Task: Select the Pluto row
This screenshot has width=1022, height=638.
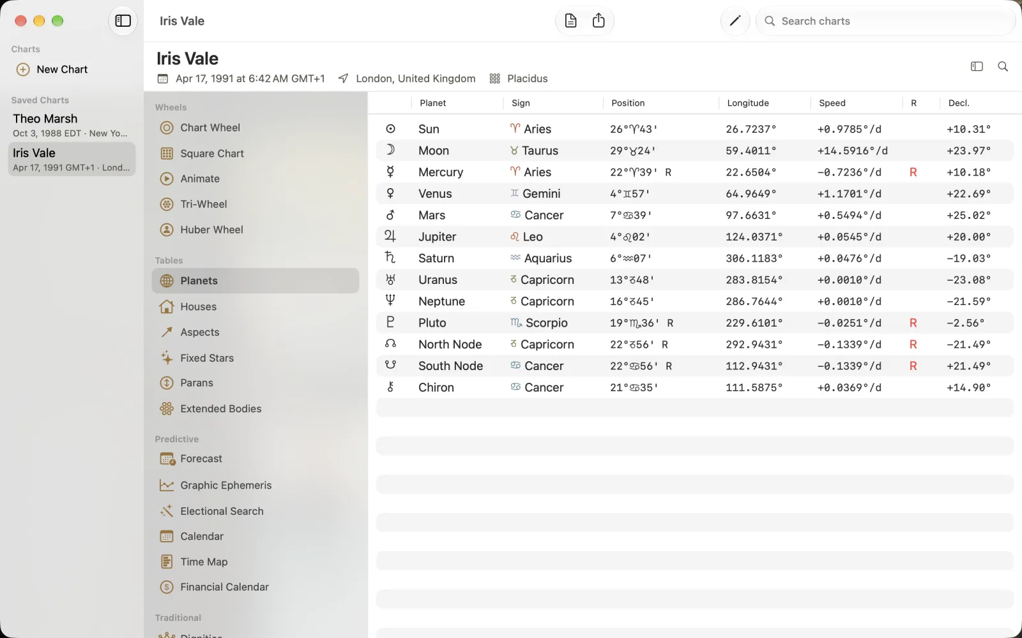Action: (694, 323)
